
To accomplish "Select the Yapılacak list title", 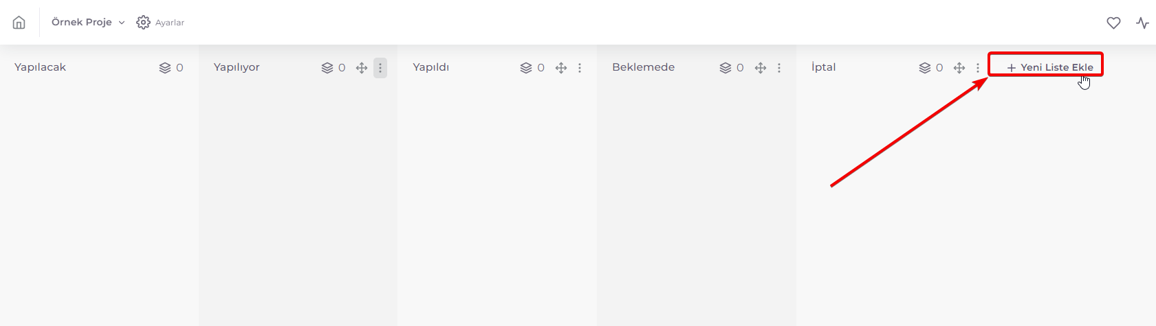I will [40, 67].
